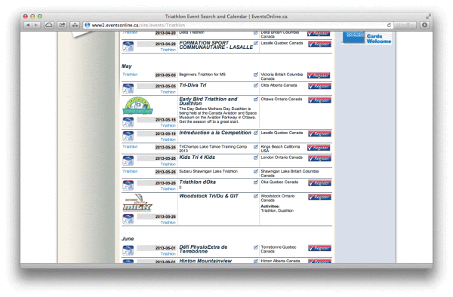Image resolution: width=453 pixels, height=297 pixels.
Task: Click event icon beside Introduction a la Competition
Action: (x=128, y=136)
